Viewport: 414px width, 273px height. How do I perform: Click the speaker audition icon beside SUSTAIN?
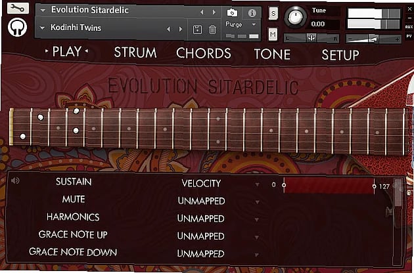tap(15, 180)
